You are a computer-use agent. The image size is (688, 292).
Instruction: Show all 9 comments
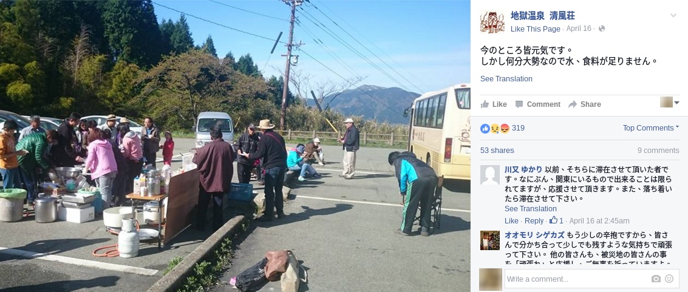[x=658, y=151]
